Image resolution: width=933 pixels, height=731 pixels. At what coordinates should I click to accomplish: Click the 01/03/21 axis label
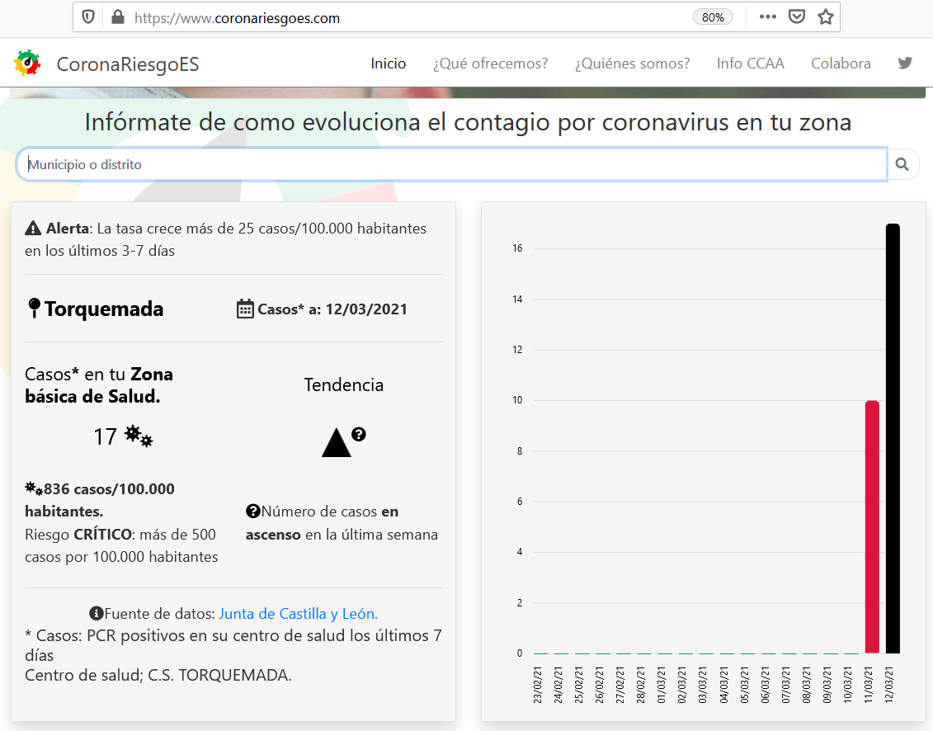[661, 685]
